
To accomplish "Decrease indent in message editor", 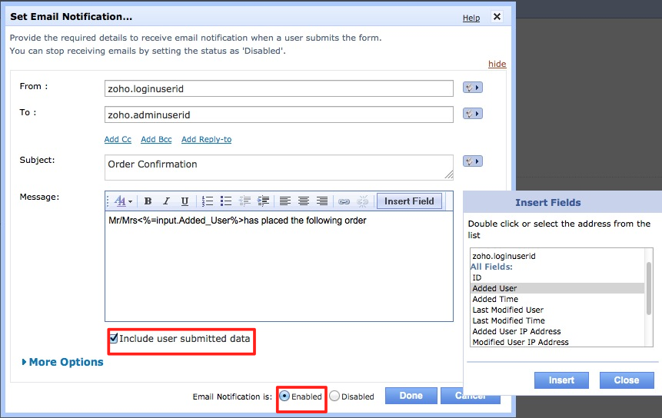I will point(245,201).
